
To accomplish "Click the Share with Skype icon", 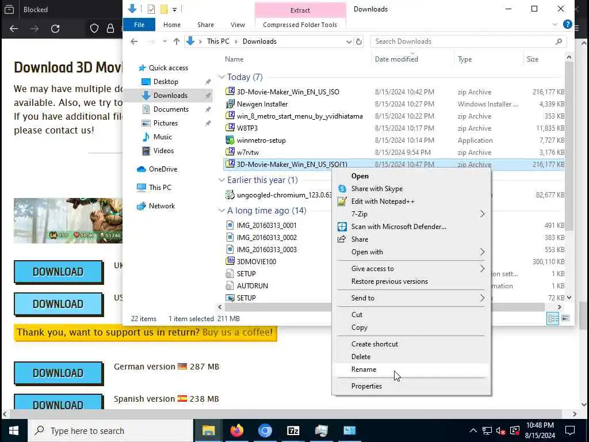I will (342, 189).
